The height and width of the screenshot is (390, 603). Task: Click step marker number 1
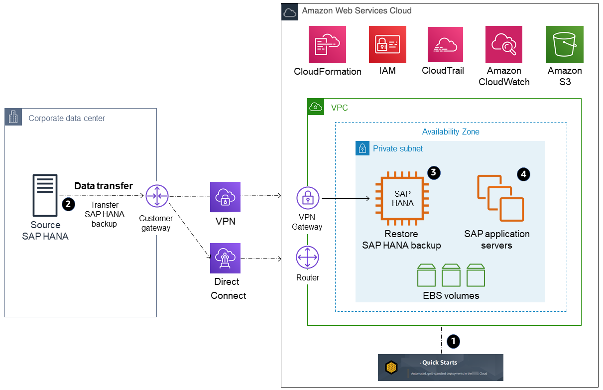(x=453, y=341)
